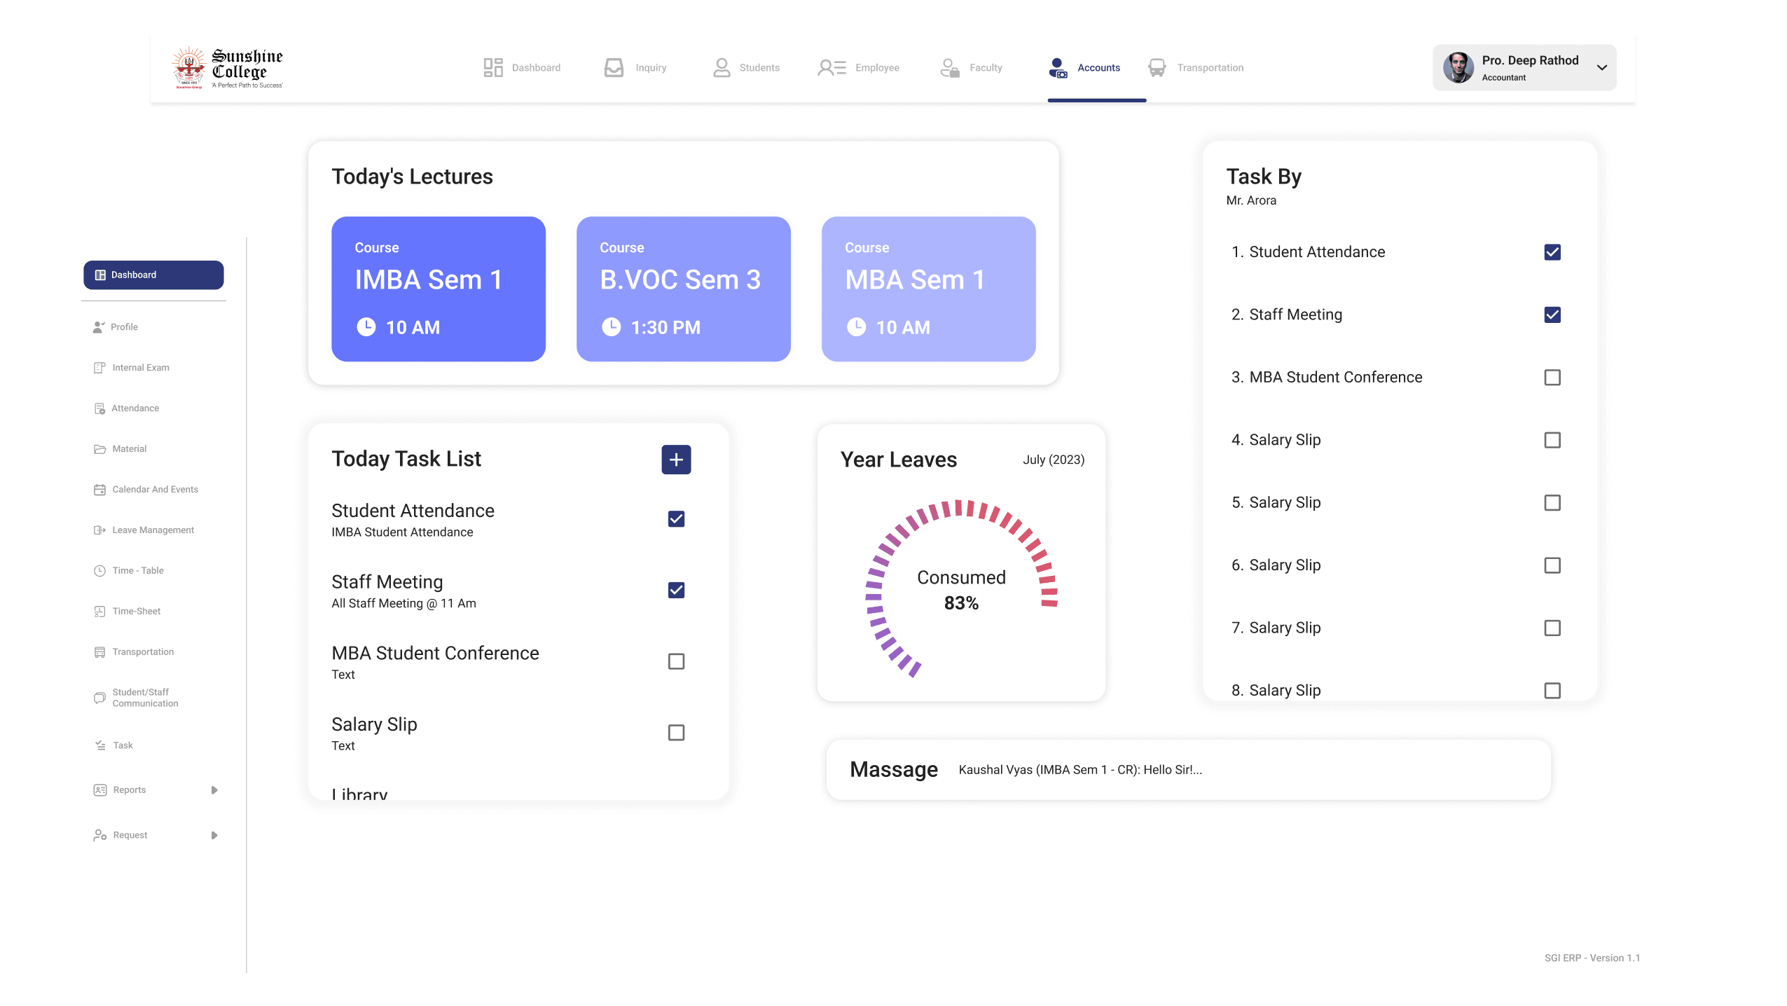
Task: Click the Year Leaves consumed gauge
Action: [x=961, y=588]
